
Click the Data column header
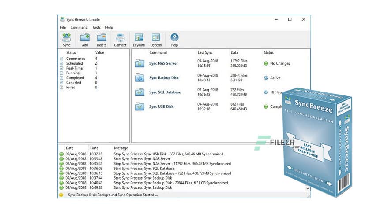point(234,52)
